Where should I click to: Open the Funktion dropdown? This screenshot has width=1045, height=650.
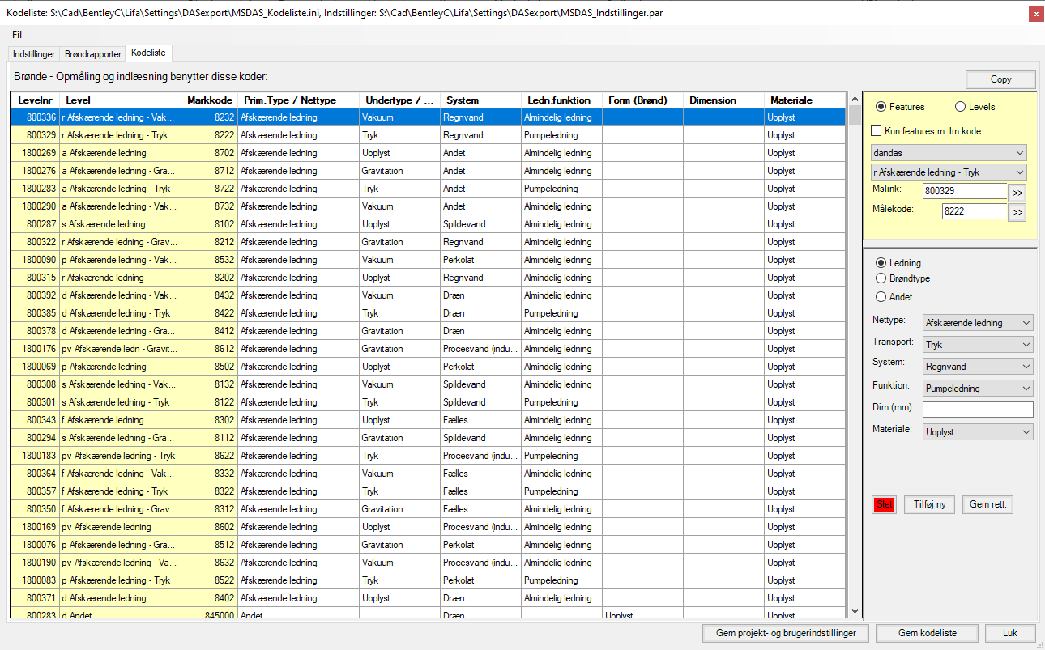pyautogui.click(x=978, y=388)
